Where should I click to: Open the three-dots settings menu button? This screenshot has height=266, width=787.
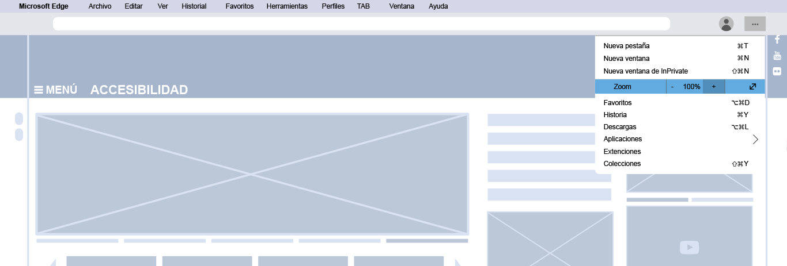pyautogui.click(x=755, y=24)
